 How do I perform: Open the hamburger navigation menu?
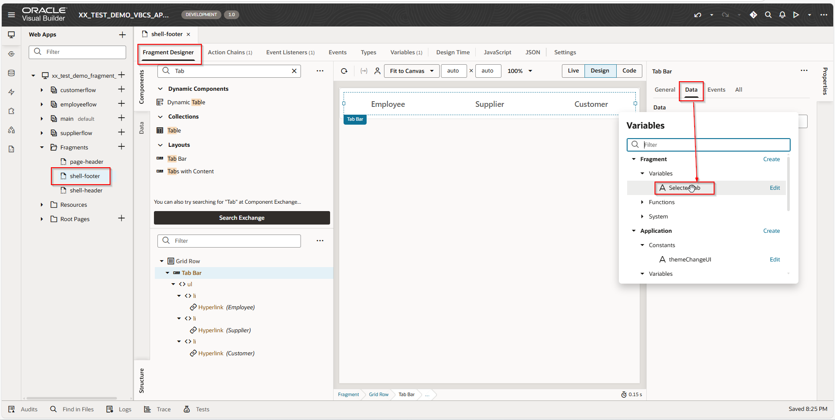coord(11,15)
